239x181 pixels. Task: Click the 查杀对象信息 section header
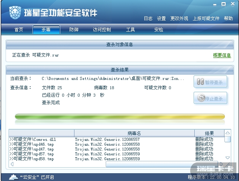119,45
